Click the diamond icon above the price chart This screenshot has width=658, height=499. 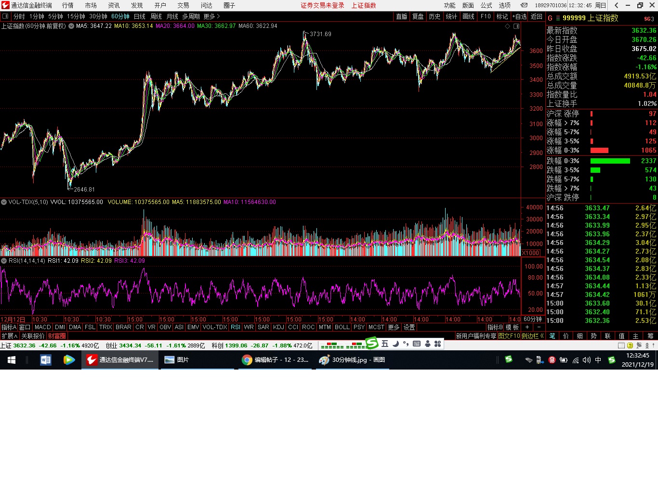[507, 26]
